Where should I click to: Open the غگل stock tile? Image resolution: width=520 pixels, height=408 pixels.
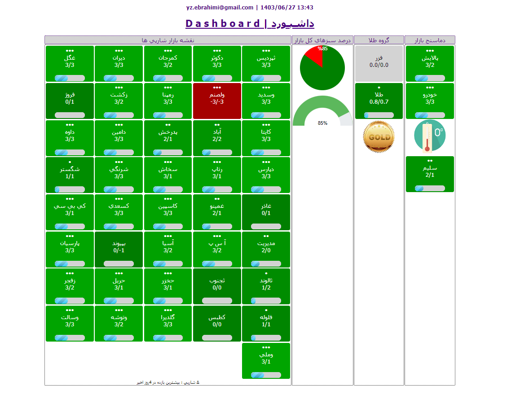pyautogui.click(x=70, y=64)
